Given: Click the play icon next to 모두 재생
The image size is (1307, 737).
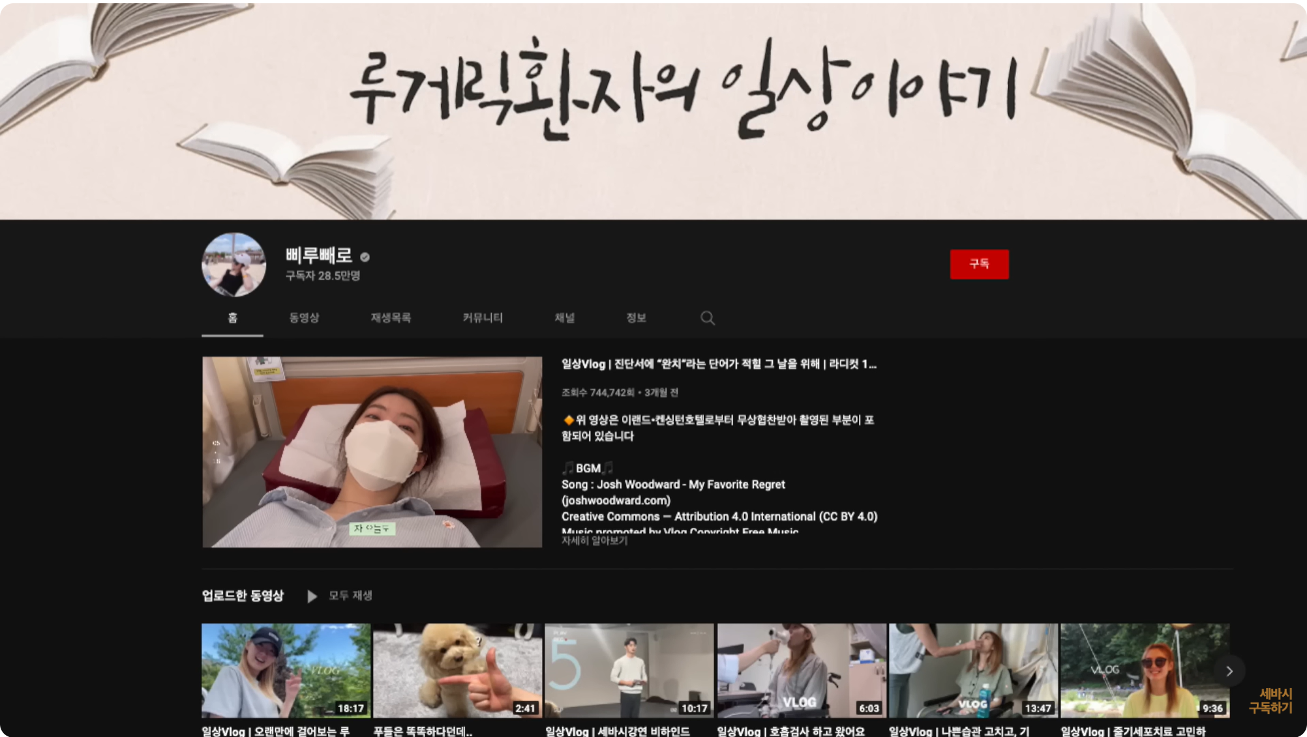Looking at the screenshot, I should (x=312, y=596).
